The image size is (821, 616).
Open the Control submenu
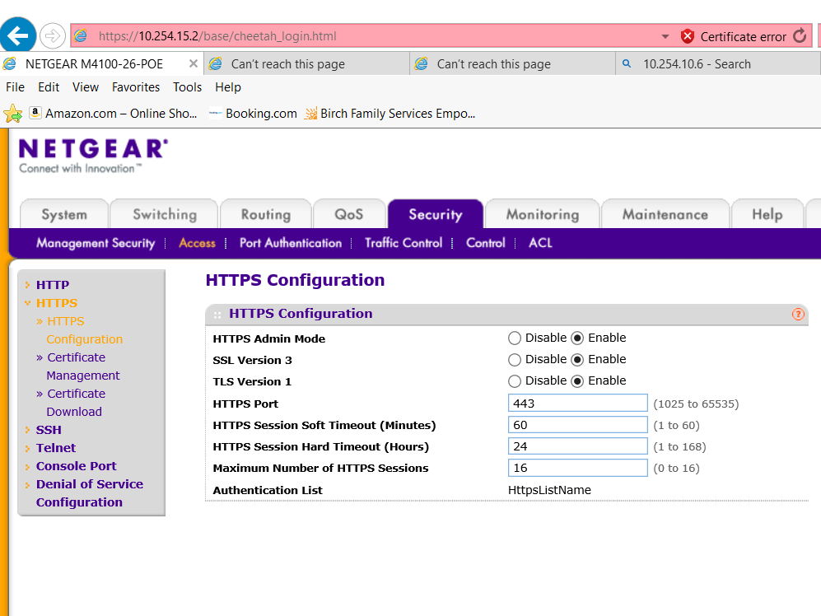tap(485, 243)
